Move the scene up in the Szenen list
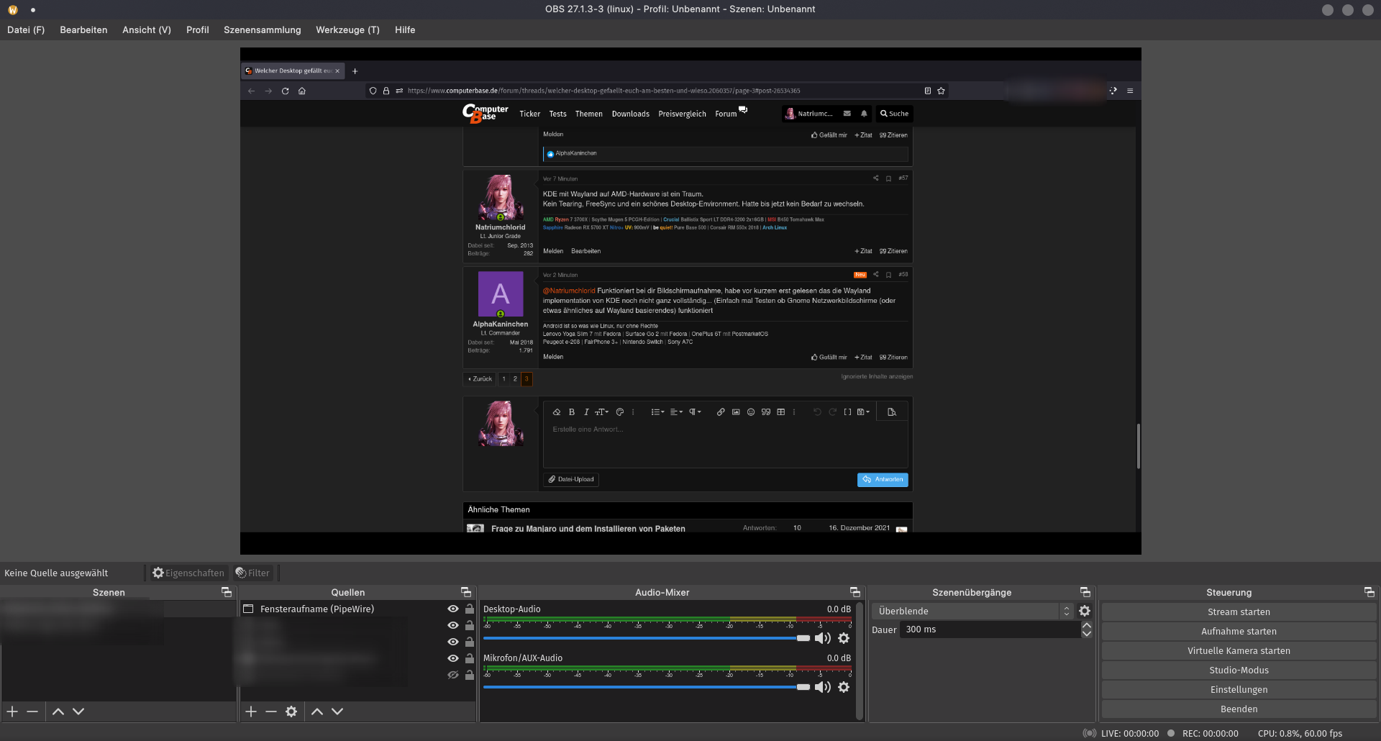This screenshot has height=741, width=1381. [58, 712]
